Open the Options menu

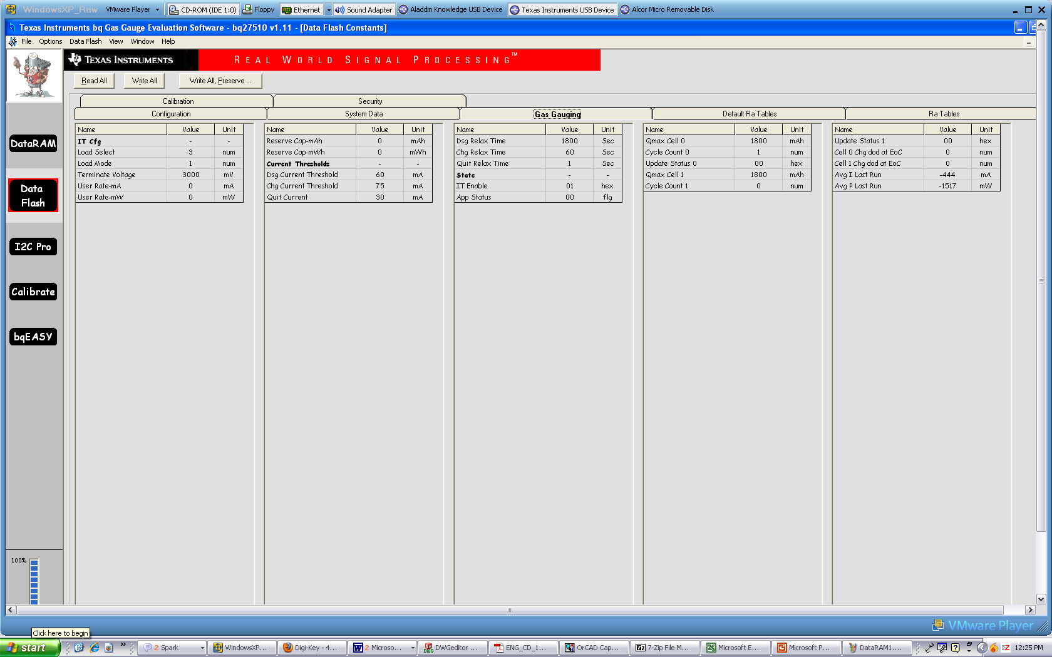coord(51,41)
